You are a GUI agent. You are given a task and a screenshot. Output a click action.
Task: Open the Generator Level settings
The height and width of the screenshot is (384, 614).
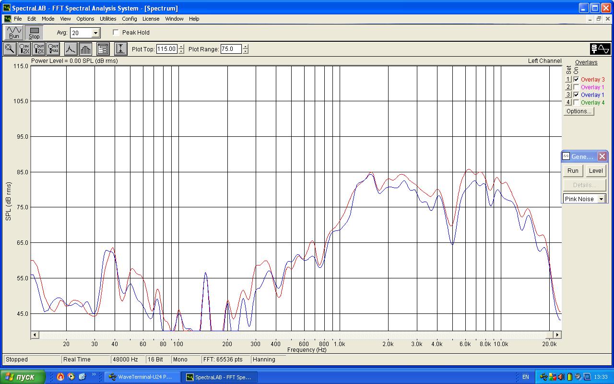596,170
